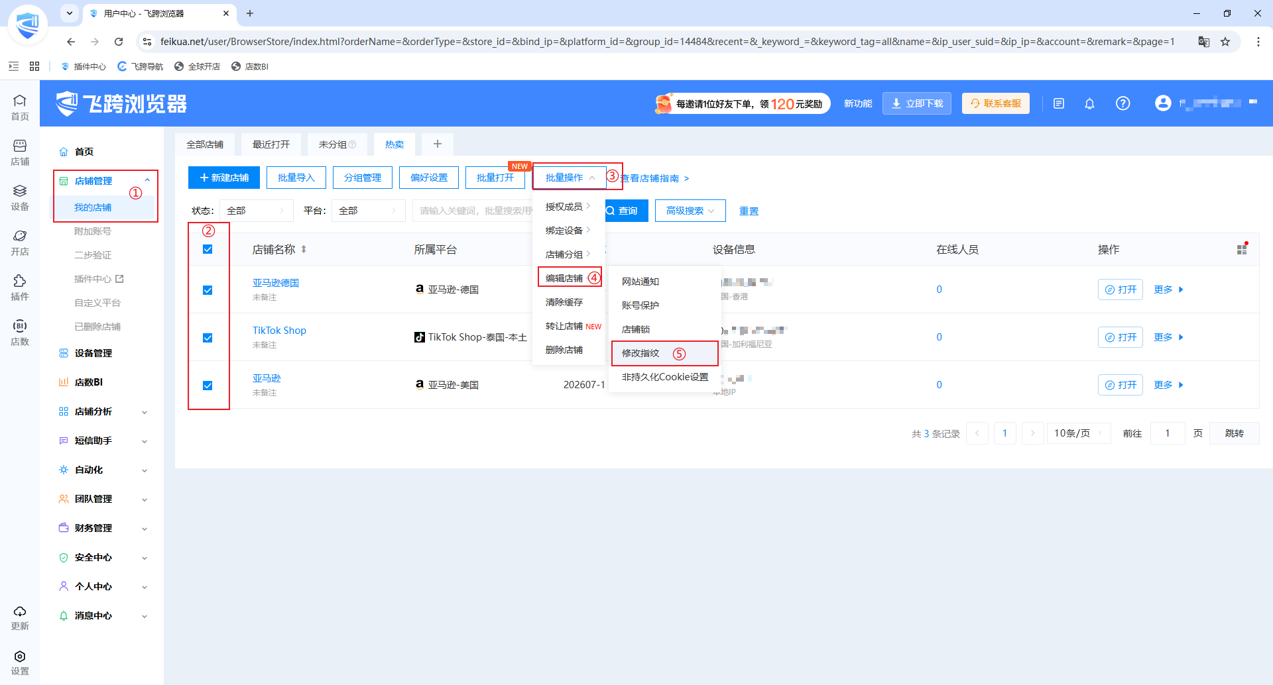
Task: Reload the page
Action: tap(119, 42)
